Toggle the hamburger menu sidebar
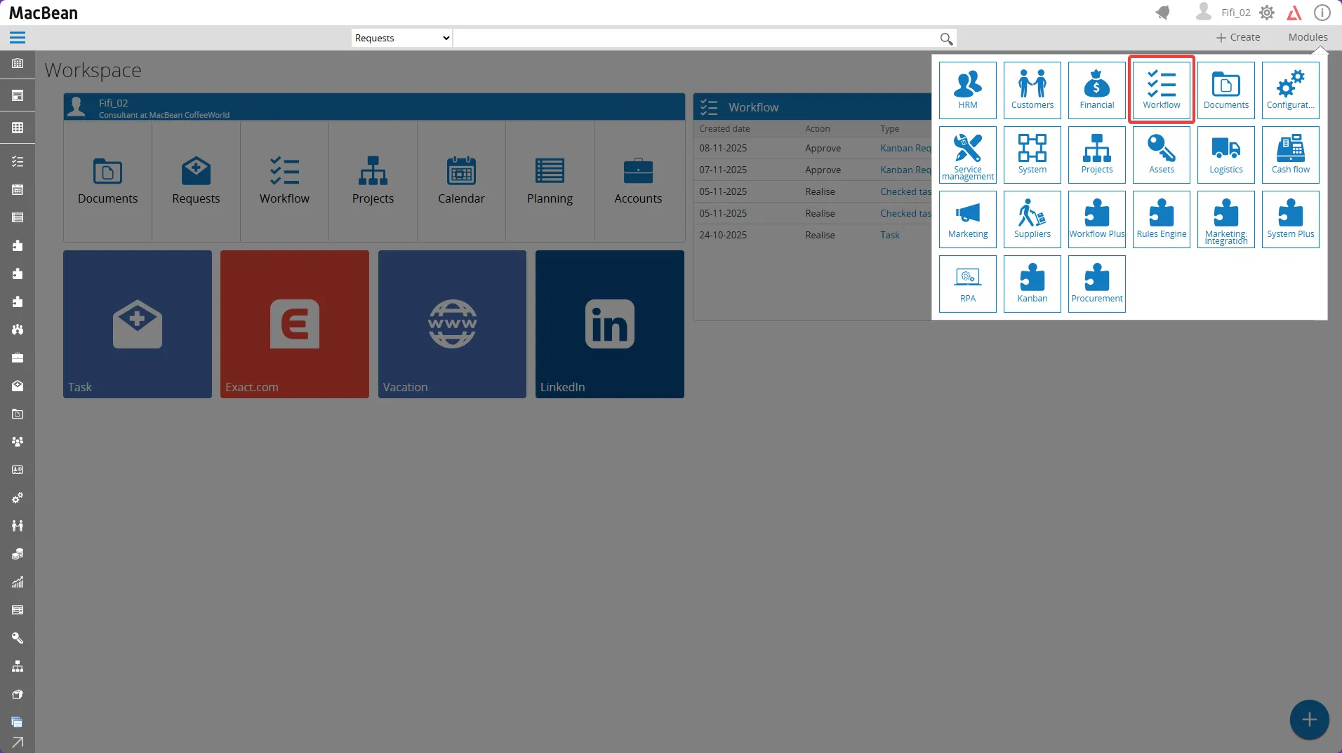 coord(18,38)
